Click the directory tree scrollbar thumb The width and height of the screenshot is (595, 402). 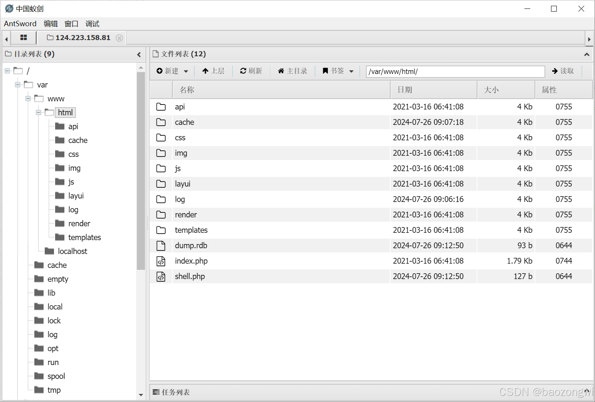141,171
